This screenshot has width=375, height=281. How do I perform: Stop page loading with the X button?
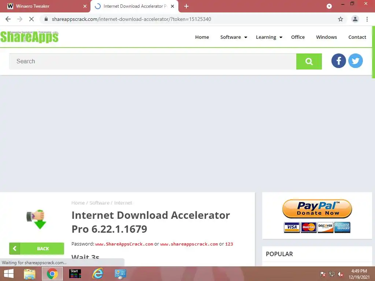31,19
